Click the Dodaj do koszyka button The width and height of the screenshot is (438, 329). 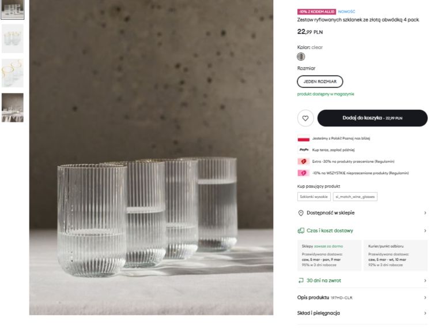[372, 118]
